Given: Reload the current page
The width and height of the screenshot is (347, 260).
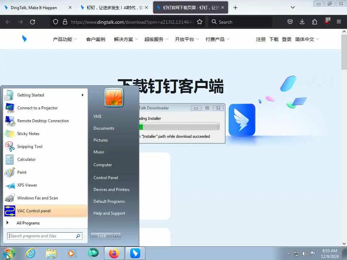Looking at the screenshot, I should pos(33,22).
